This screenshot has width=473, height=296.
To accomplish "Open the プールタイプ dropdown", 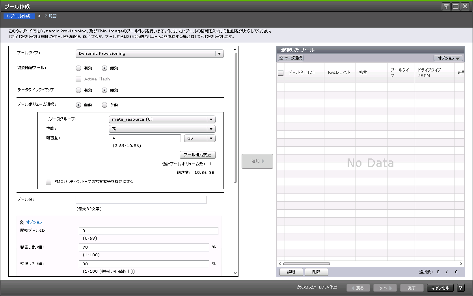I will [220, 53].
